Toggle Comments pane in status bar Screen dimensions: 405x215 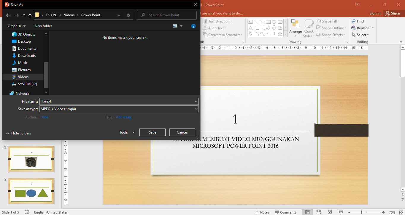pos(285,212)
